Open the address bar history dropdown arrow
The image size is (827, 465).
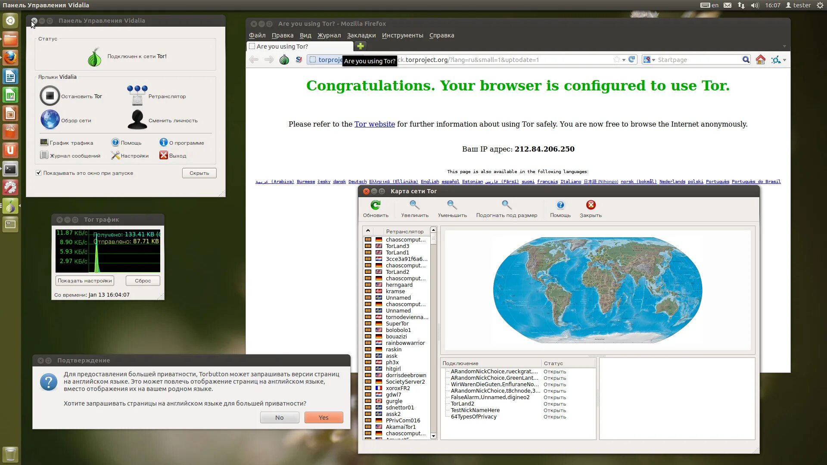click(x=624, y=60)
